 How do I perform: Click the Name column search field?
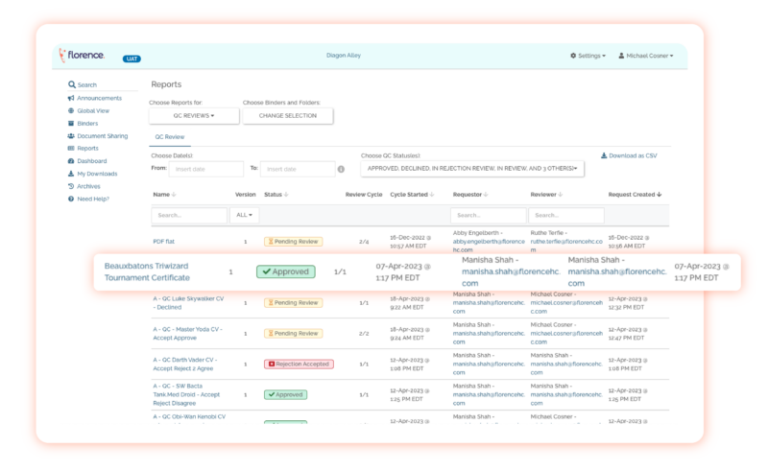click(189, 215)
